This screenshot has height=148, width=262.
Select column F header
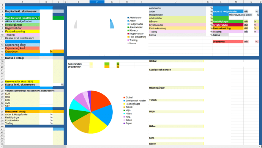click(97, 2)
